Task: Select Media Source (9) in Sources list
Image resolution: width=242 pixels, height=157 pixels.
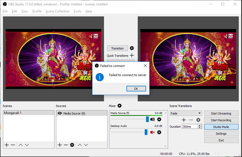Action: (x=82, y=113)
